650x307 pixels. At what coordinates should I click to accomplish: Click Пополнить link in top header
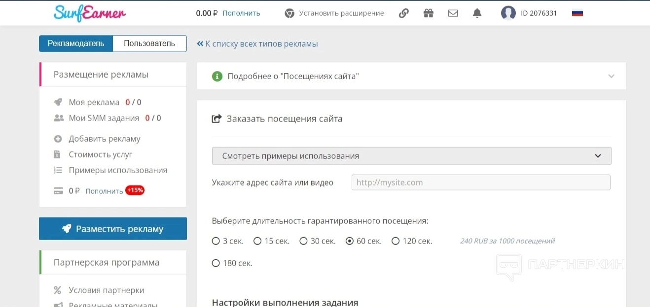pos(241,13)
